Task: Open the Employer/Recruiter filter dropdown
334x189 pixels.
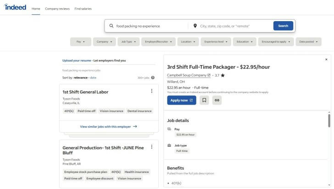Action: 158,42
